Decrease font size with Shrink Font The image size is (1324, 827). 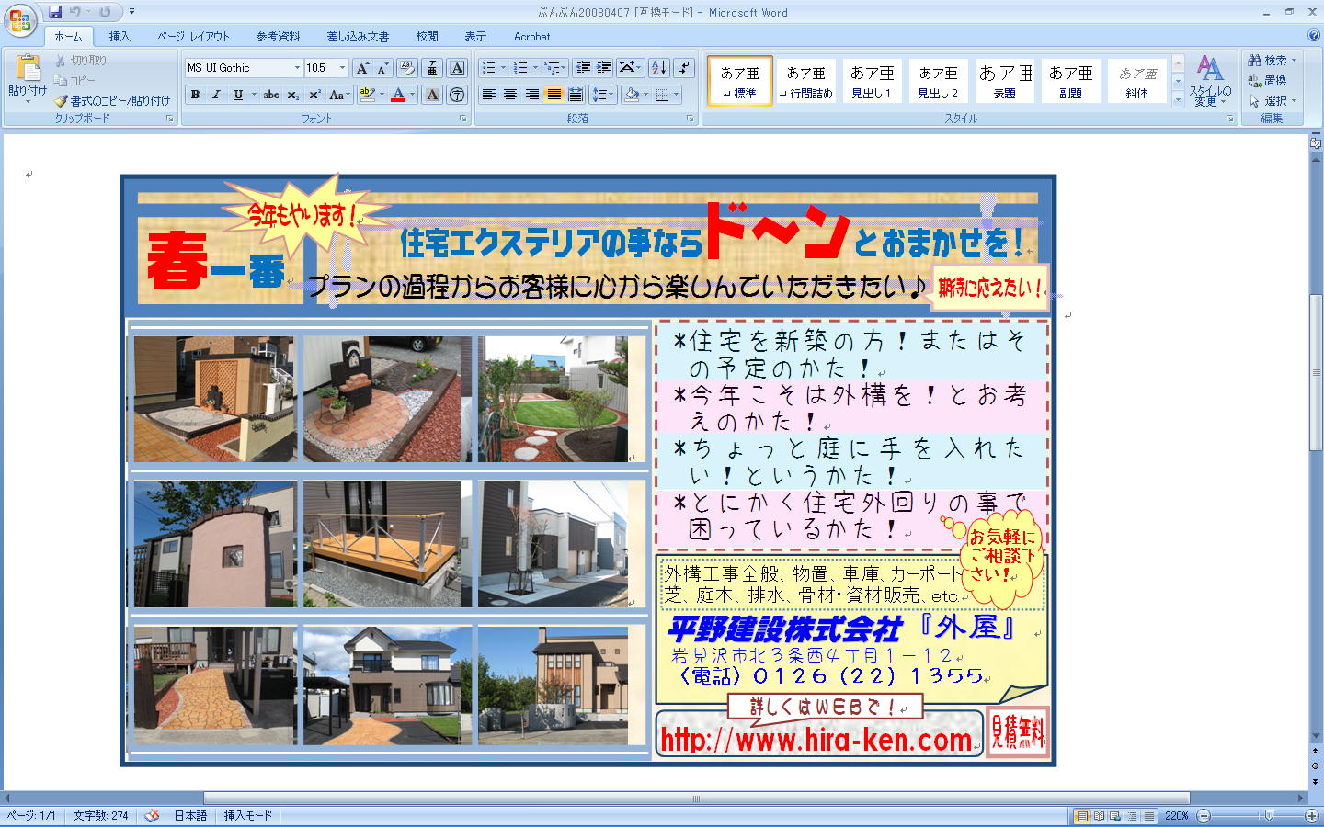point(382,68)
